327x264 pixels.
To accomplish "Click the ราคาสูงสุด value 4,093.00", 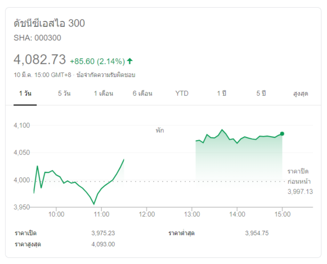I will coord(103,244).
